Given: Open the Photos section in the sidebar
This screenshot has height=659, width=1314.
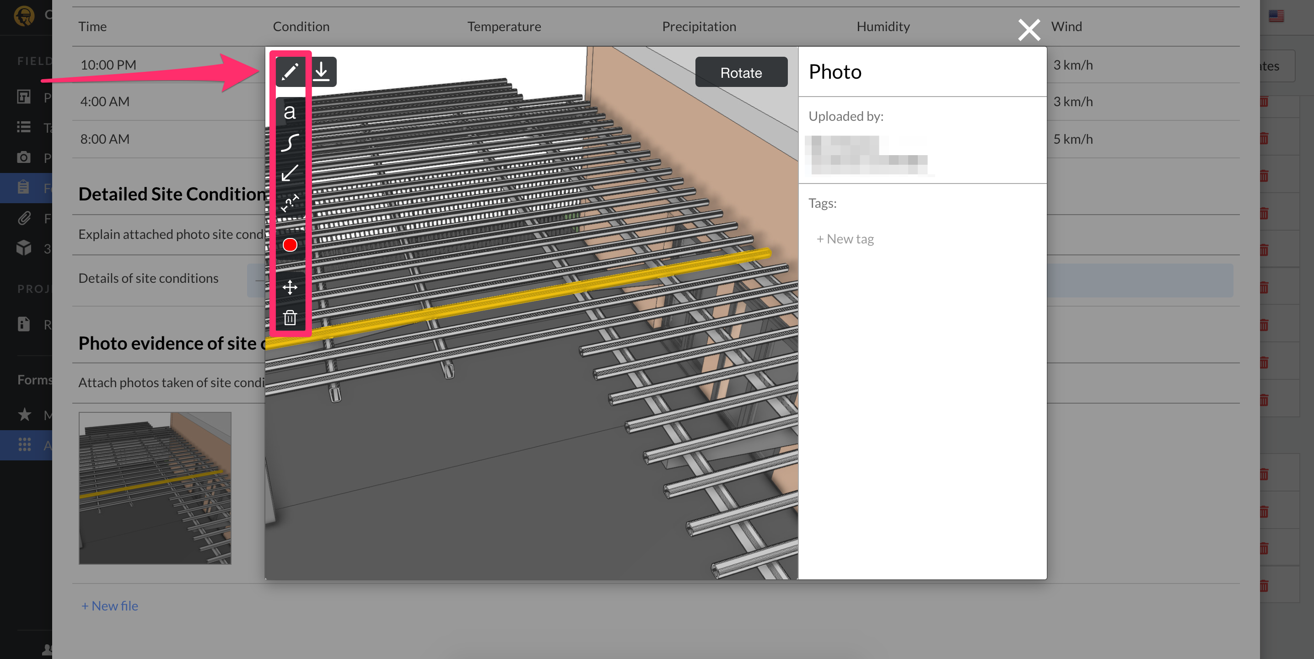Looking at the screenshot, I should 23,157.
